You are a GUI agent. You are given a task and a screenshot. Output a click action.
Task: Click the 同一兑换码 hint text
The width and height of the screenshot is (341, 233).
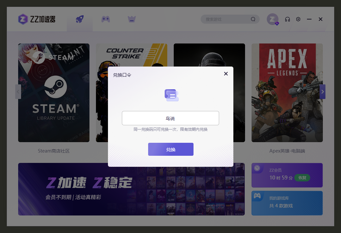(170, 129)
